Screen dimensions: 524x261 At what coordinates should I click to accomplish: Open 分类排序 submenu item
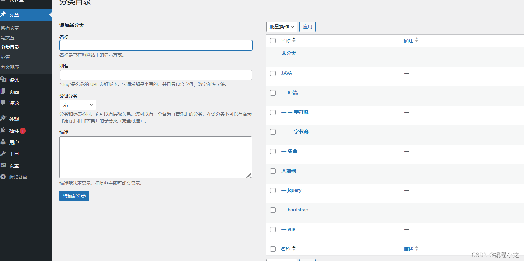(10, 67)
